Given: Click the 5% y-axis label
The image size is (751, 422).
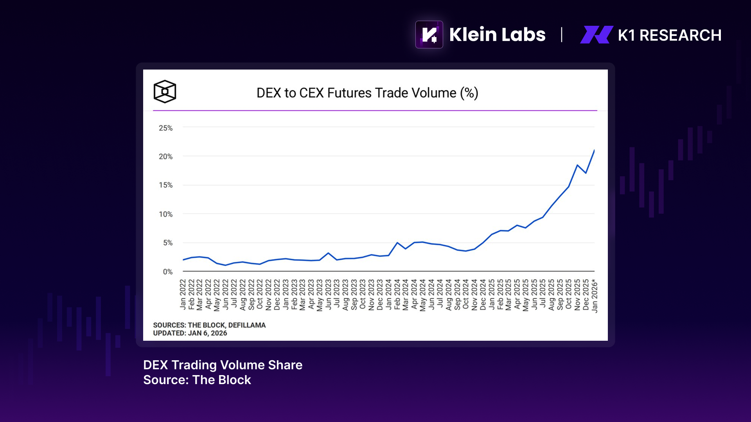Looking at the screenshot, I should (168, 243).
